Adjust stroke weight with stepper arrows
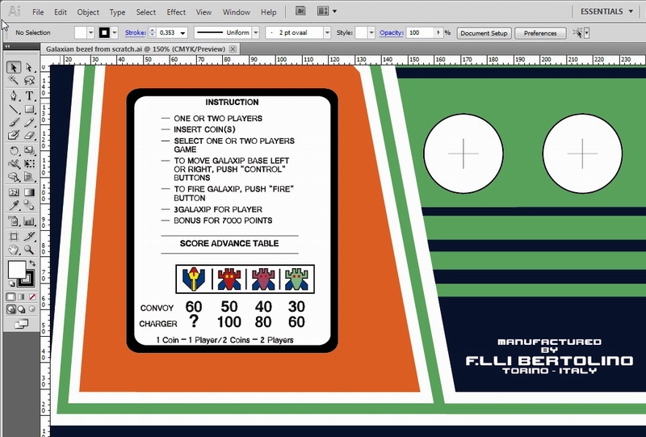The width and height of the screenshot is (646, 437). tap(153, 32)
